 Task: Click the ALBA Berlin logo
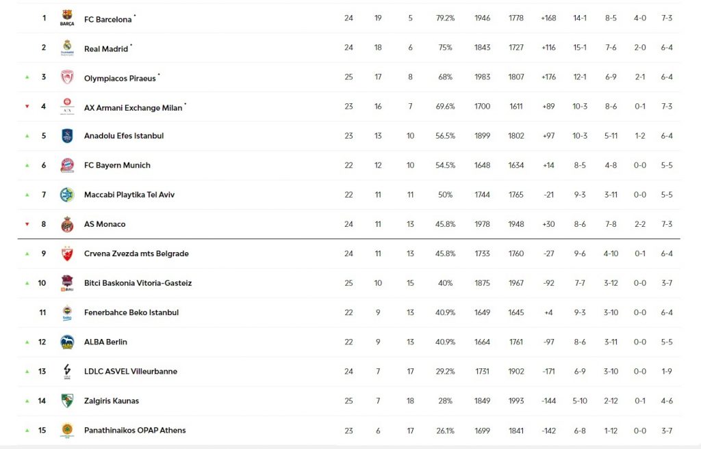pos(67,342)
